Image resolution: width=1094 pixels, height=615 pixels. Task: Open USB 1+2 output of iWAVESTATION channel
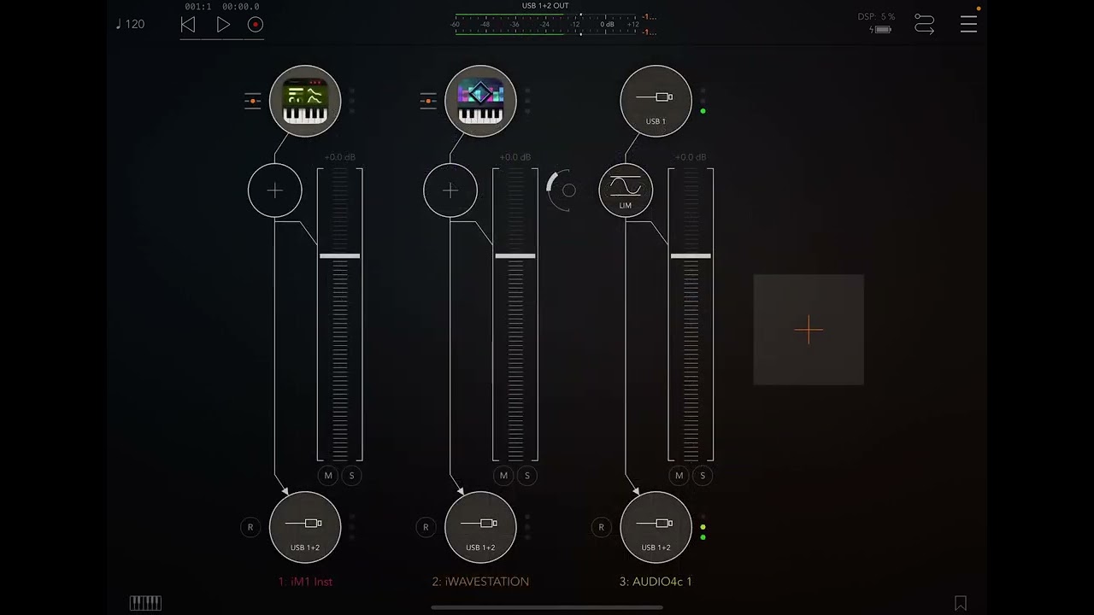click(480, 527)
